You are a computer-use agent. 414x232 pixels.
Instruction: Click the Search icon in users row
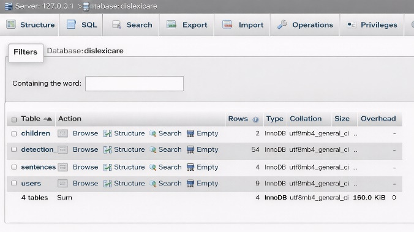(153, 184)
